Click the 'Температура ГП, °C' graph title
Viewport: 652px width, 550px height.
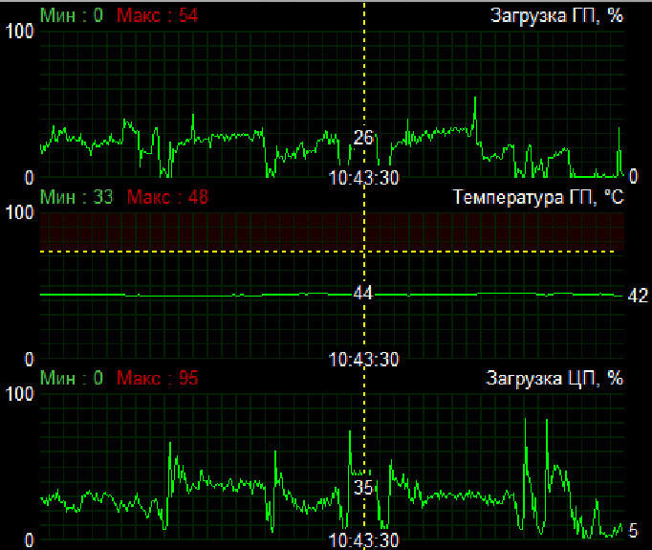pyautogui.click(x=538, y=197)
